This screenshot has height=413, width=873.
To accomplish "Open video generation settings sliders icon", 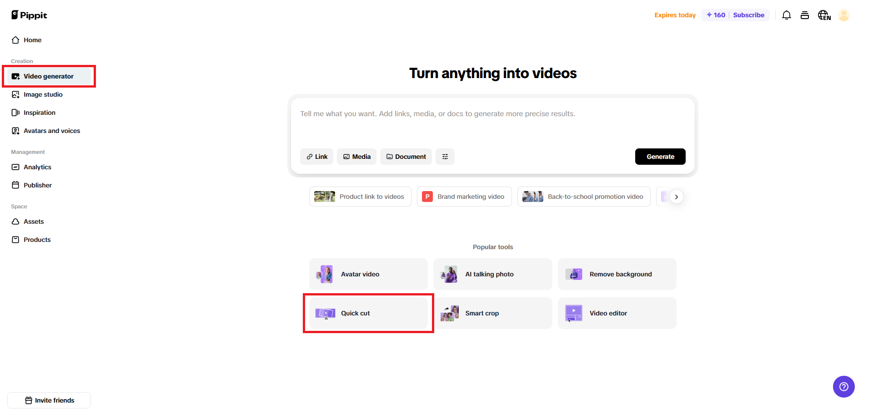I will [x=445, y=157].
